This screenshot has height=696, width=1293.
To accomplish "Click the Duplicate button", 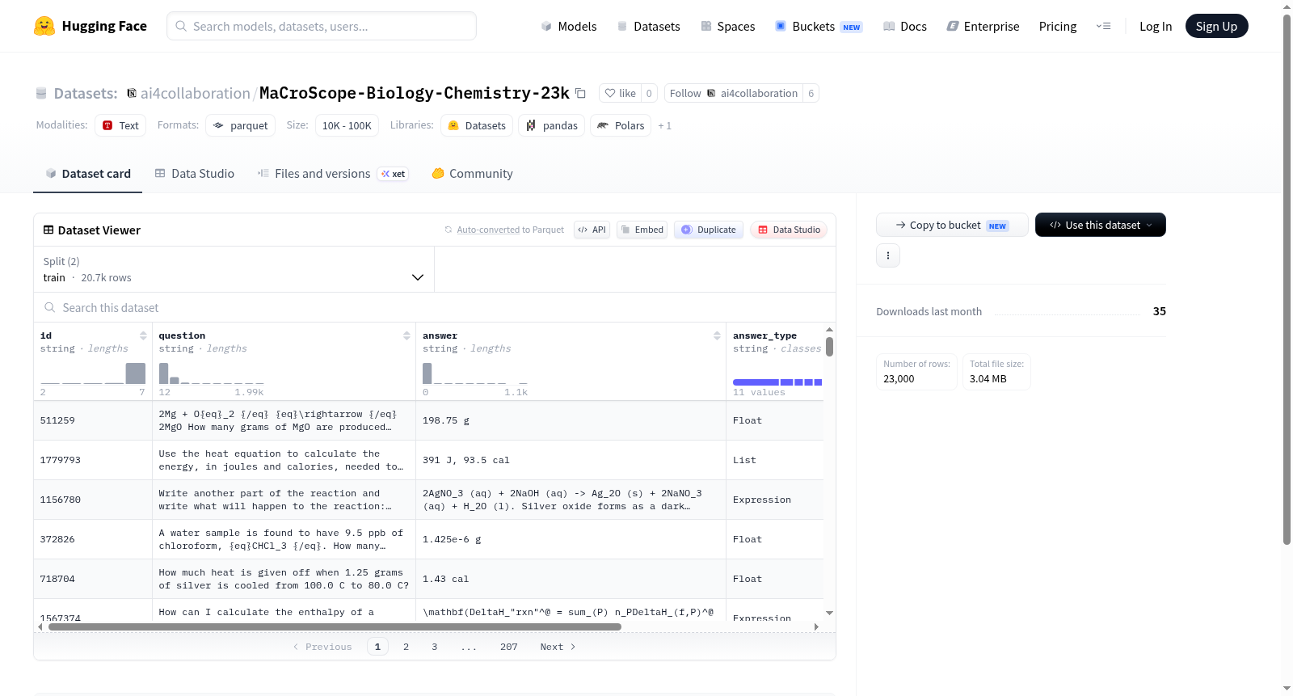I will (709, 230).
